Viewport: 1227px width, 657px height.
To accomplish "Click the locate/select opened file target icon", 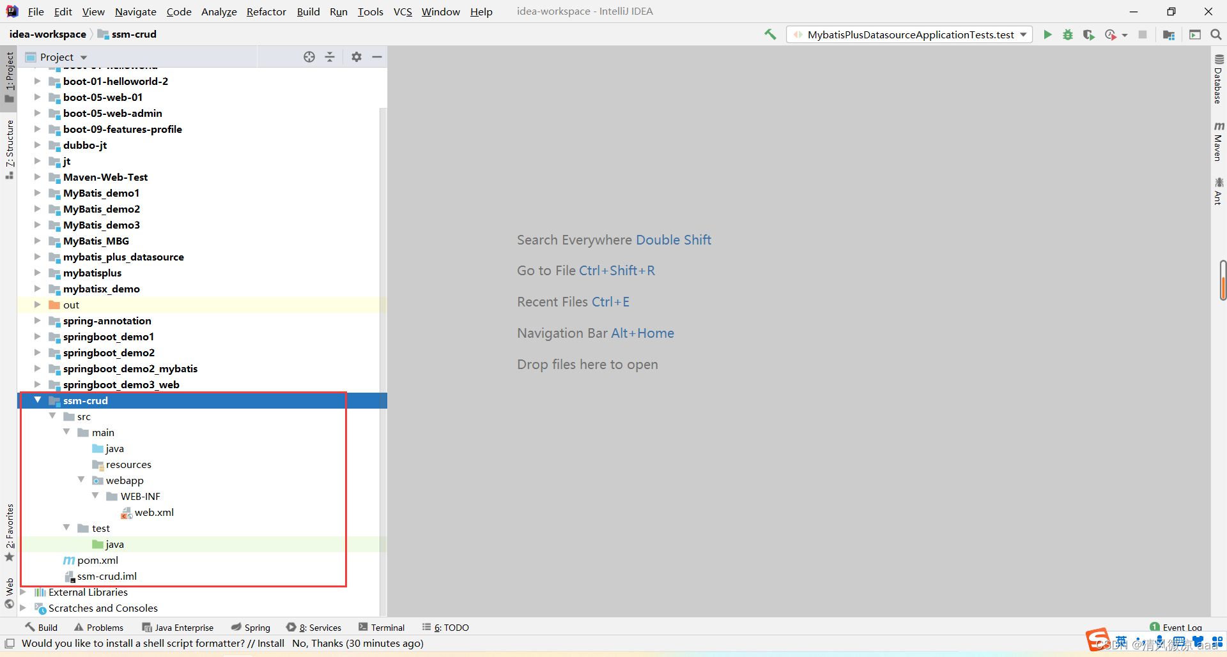I will (309, 57).
